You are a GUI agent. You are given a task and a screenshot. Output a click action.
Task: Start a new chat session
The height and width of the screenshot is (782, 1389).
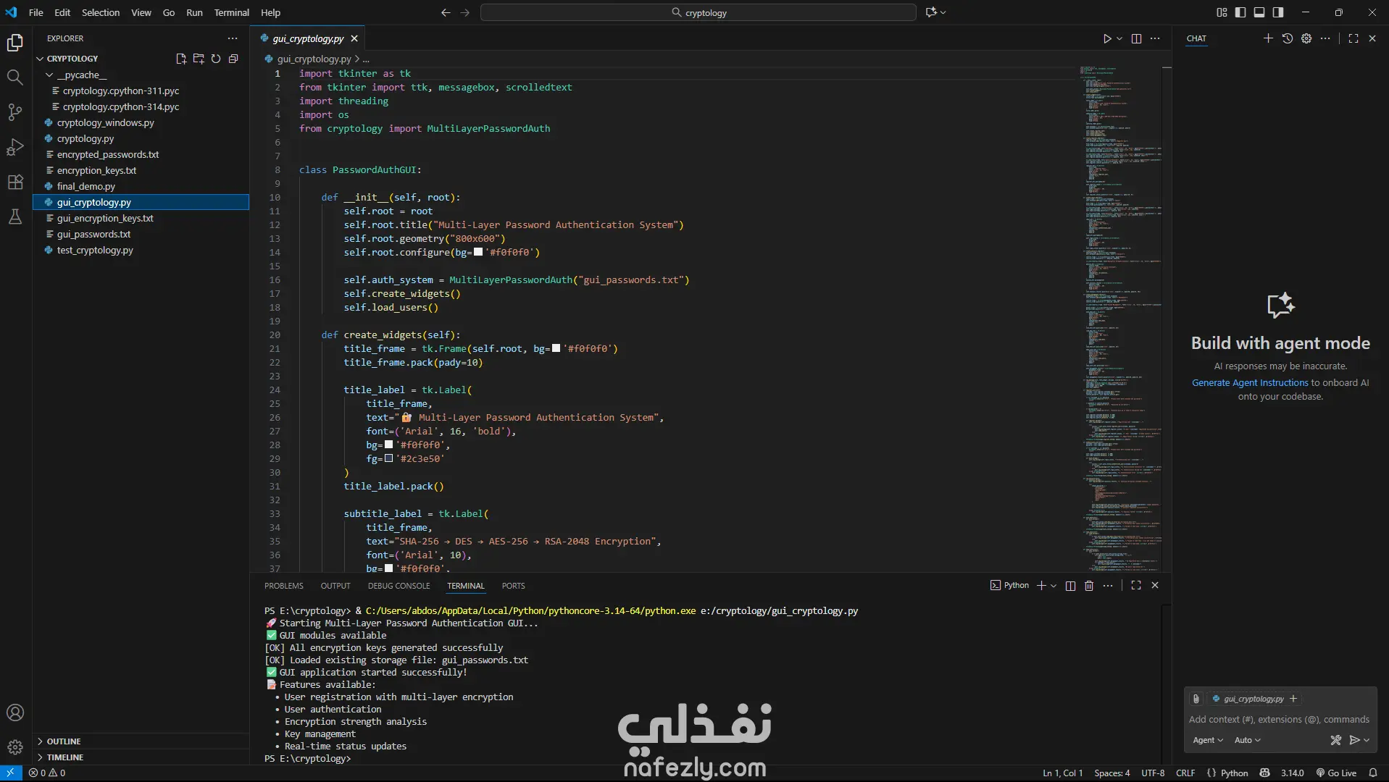1268,38
